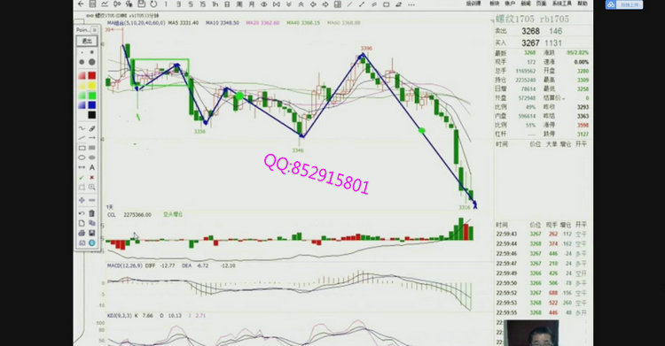Toggle the magnifier zoom tool
Screen dimensions: 665x346
click(92, 187)
